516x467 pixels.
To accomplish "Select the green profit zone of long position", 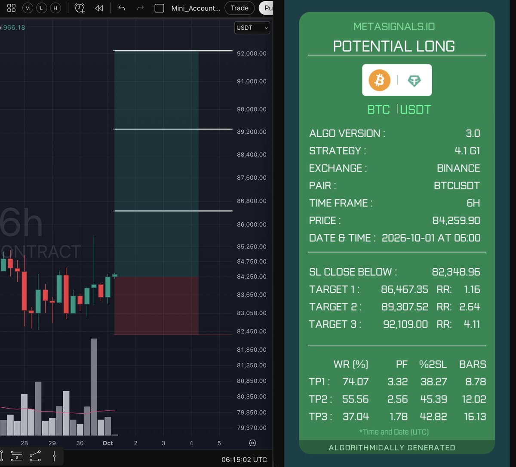I will point(156,163).
